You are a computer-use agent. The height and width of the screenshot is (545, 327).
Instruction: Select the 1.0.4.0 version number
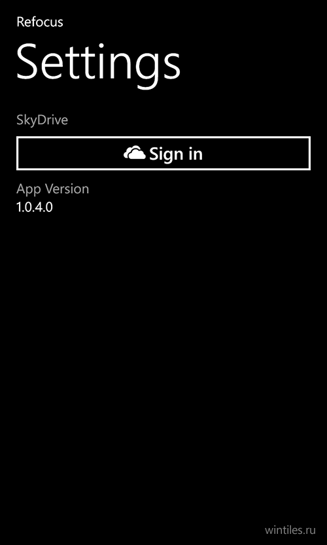click(x=35, y=207)
